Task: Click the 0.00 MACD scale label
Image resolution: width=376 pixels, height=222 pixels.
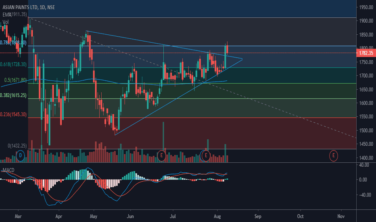Action: [x=363, y=180]
